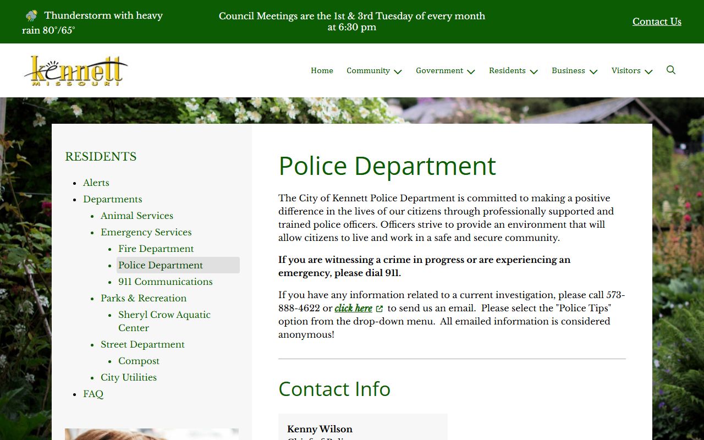The width and height of the screenshot is (704, 440).
Task: Click the bold 911 emergency notice
Action: [424, 266]
